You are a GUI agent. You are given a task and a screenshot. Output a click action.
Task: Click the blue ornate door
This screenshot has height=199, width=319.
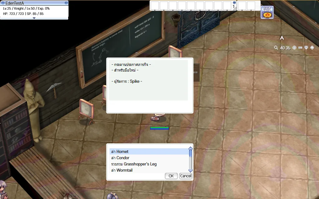[x=198, y=27]
